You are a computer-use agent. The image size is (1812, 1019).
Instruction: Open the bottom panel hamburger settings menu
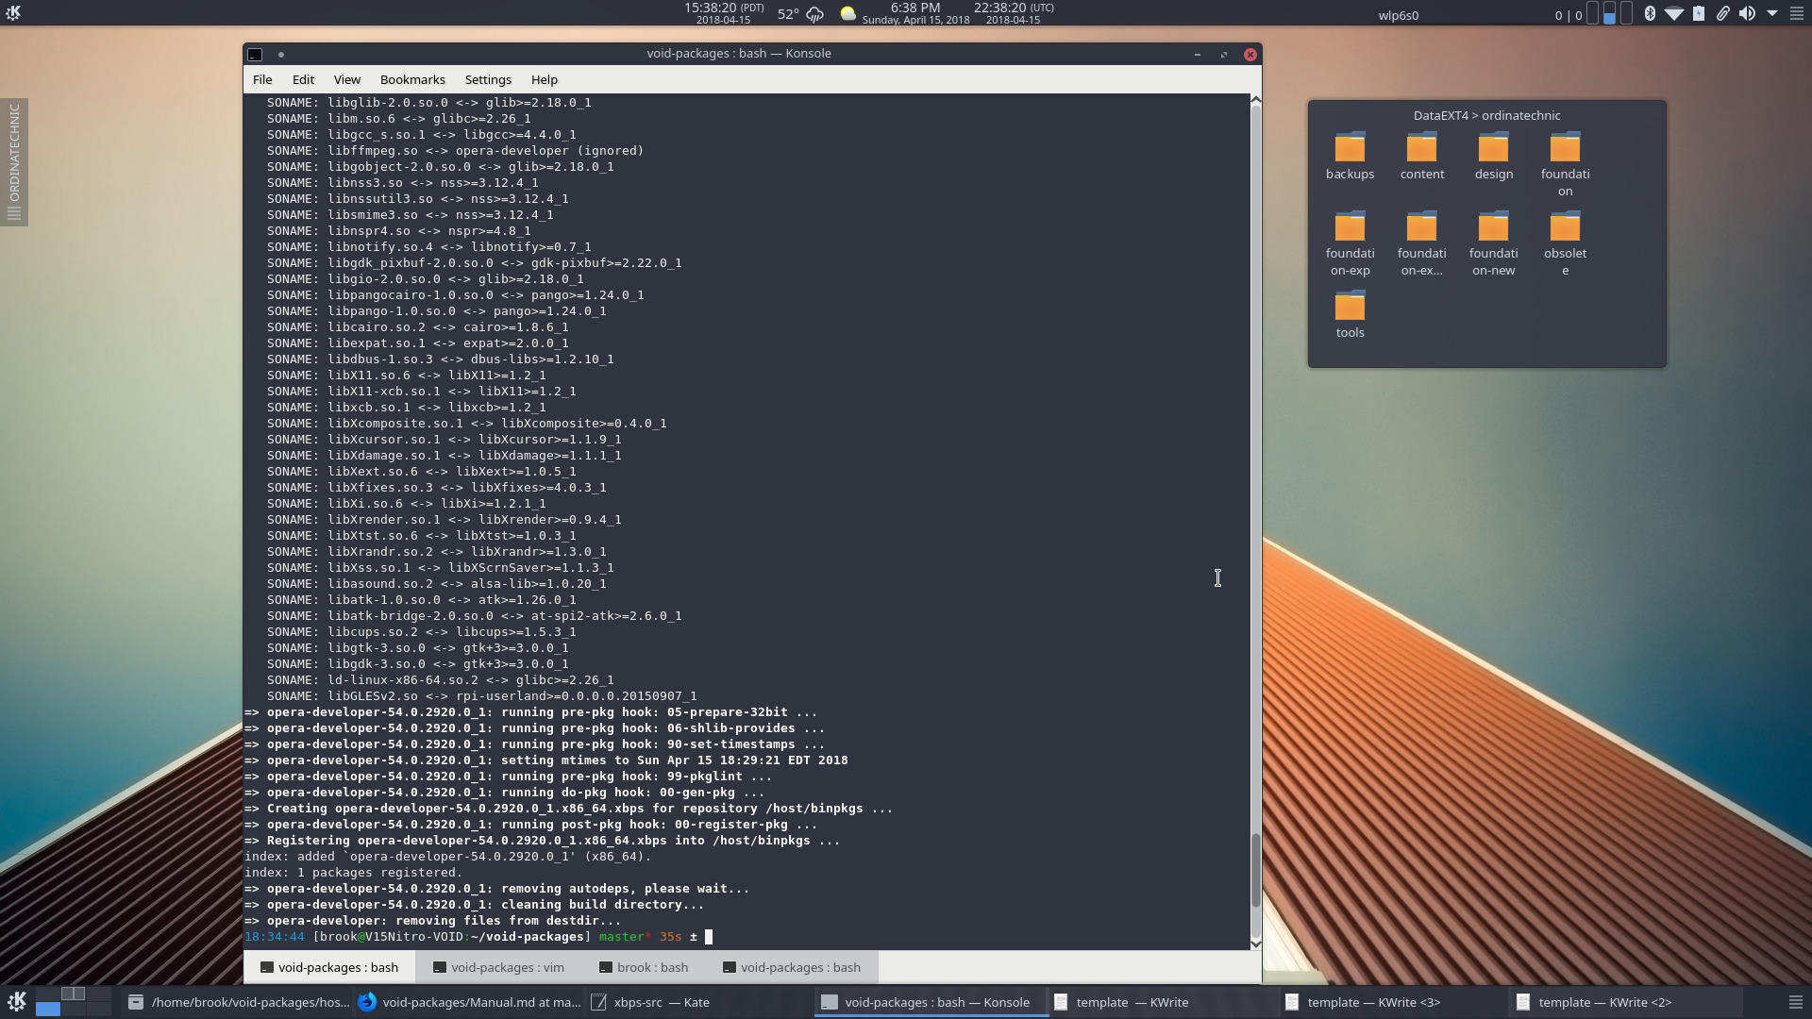point(1796,1002)
